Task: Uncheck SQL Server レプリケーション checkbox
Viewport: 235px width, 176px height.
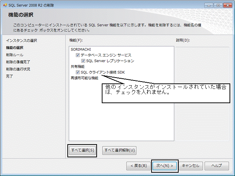Action: (83, 61)
